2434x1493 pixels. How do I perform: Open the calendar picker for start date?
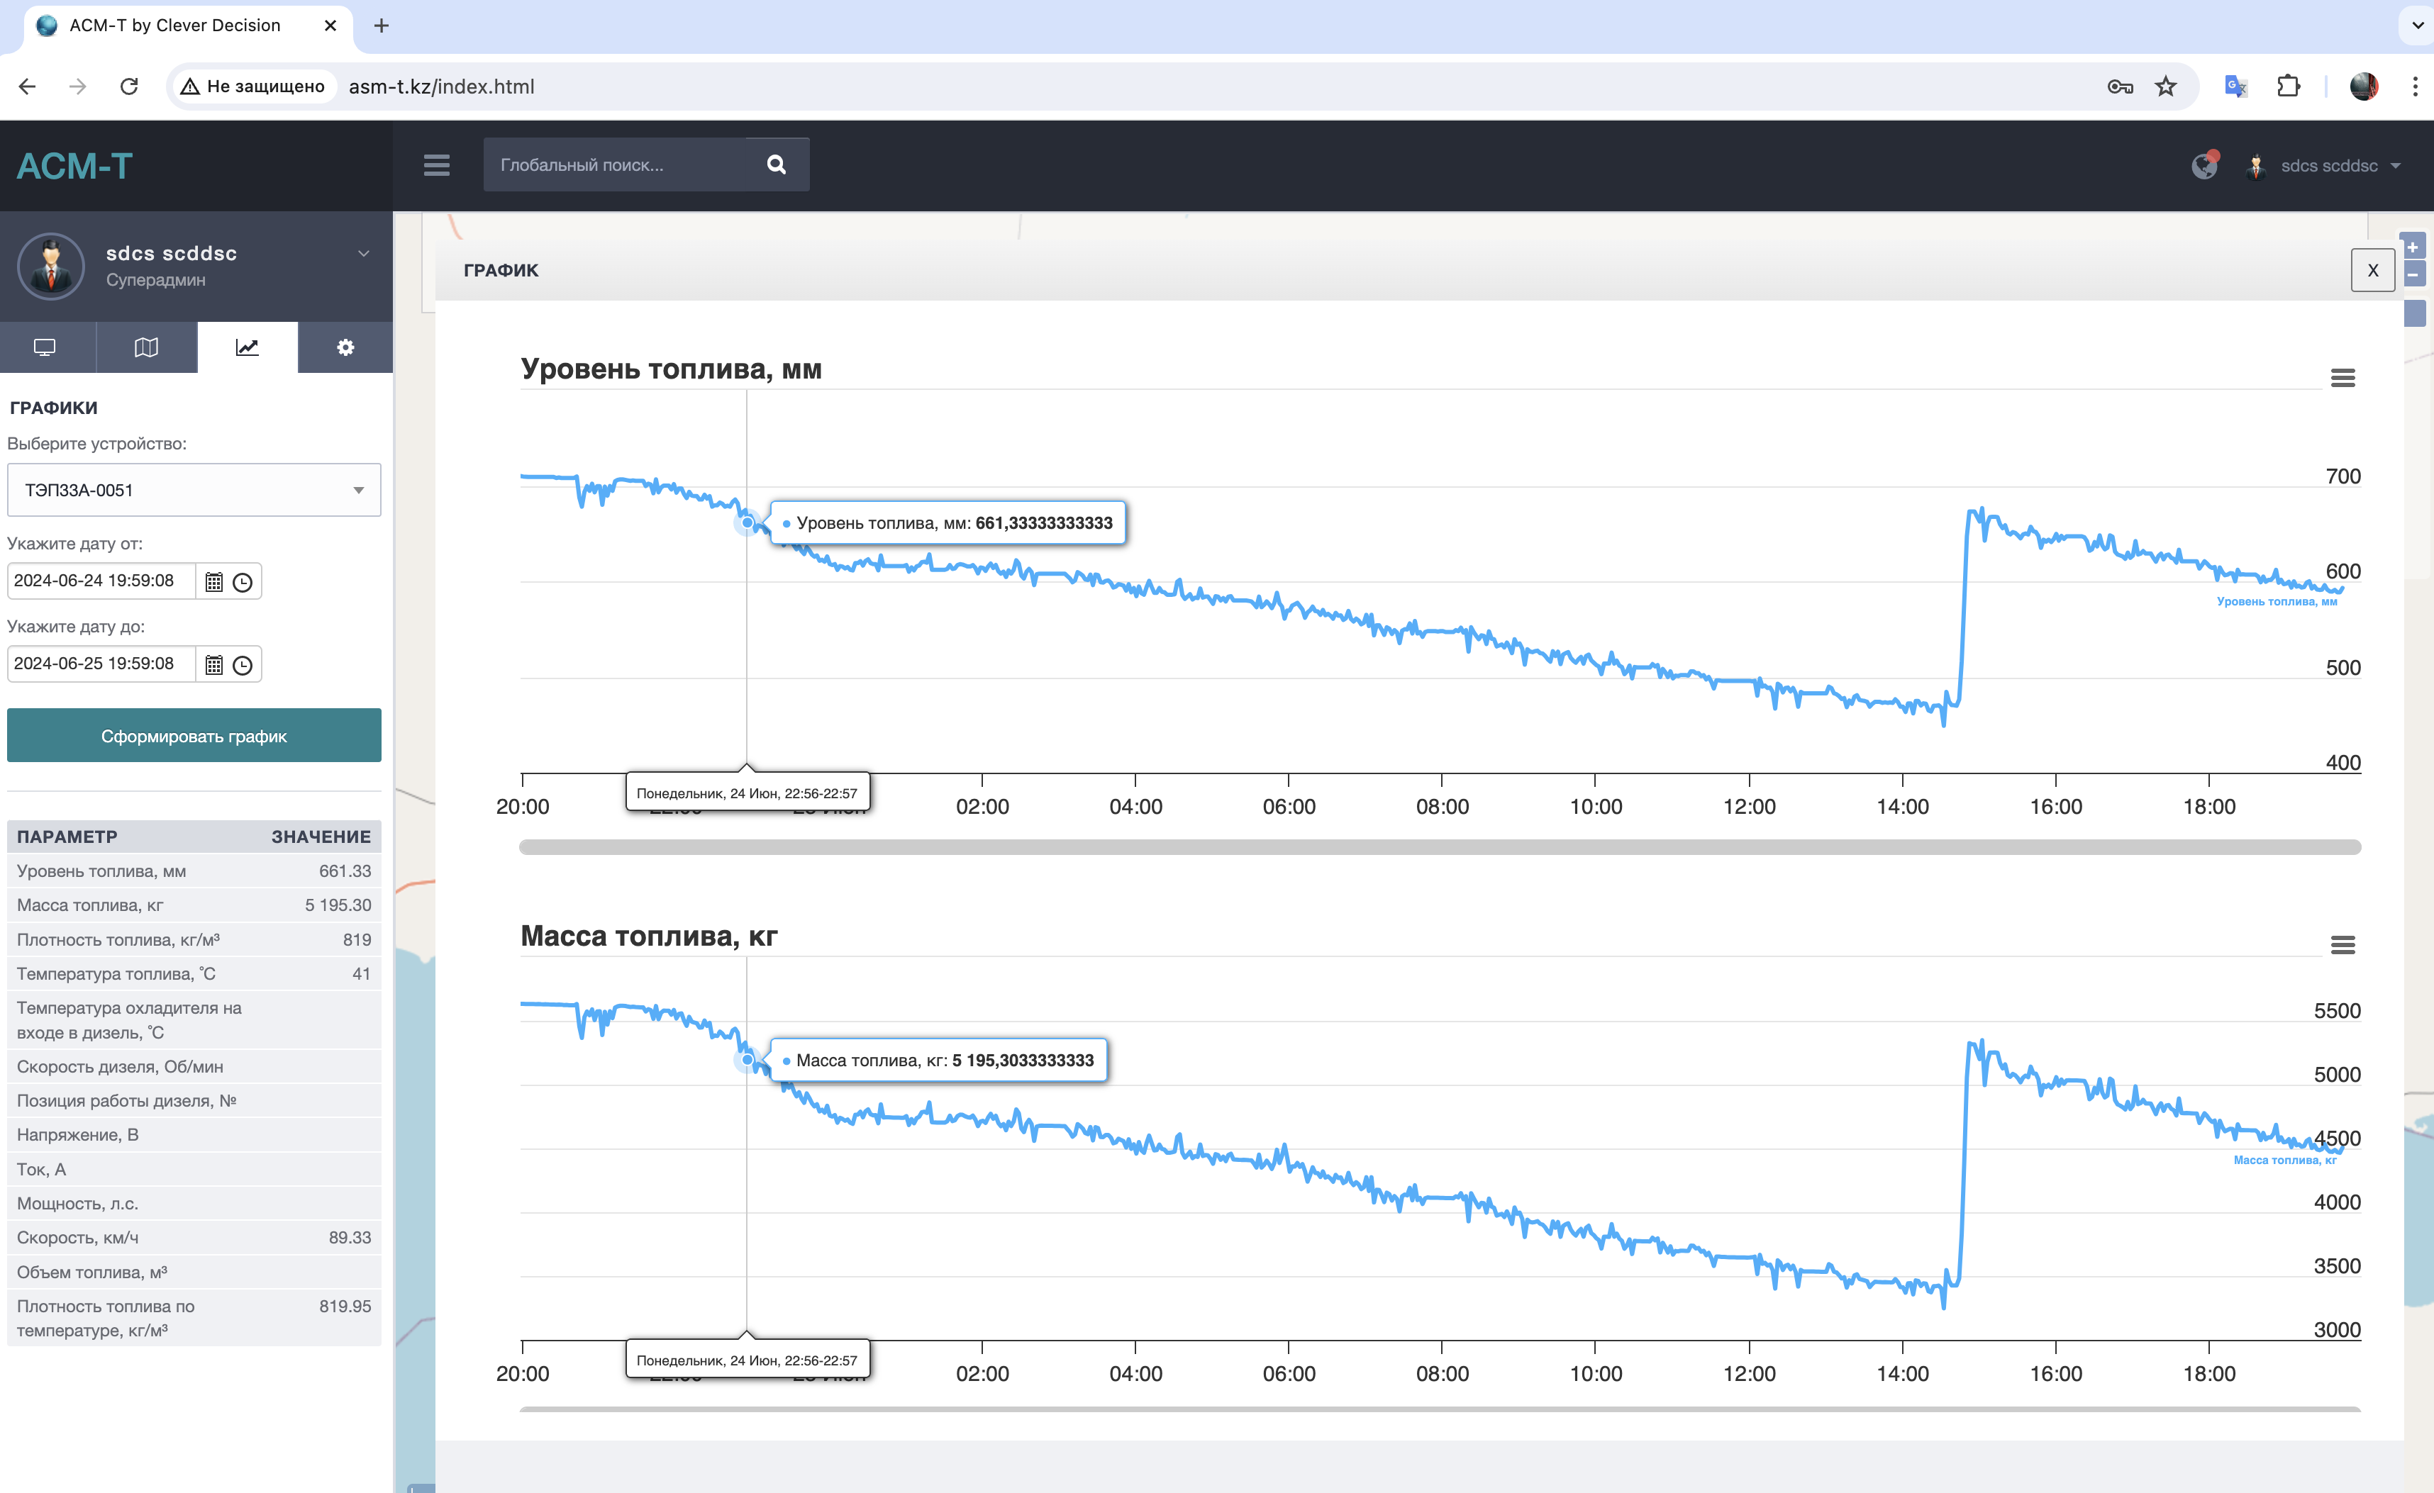click(214, 583)
